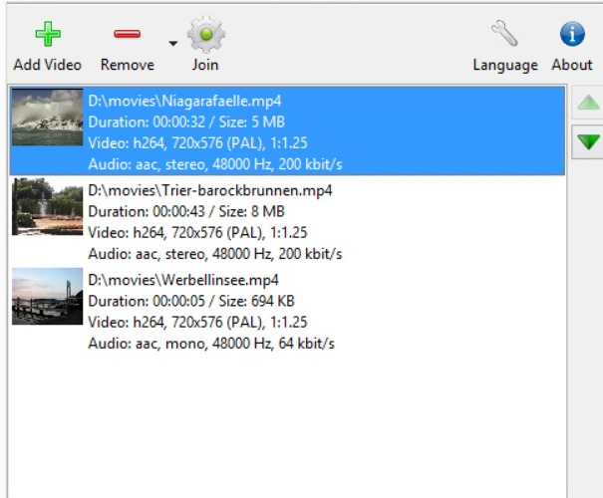Click the Add Video text label
This screenshot has height=498, width=603.
[48, 65]
